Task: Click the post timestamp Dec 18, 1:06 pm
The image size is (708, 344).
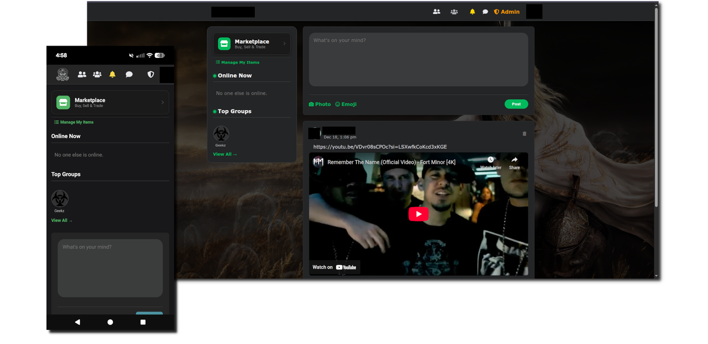Action: [x=340, y=137]
